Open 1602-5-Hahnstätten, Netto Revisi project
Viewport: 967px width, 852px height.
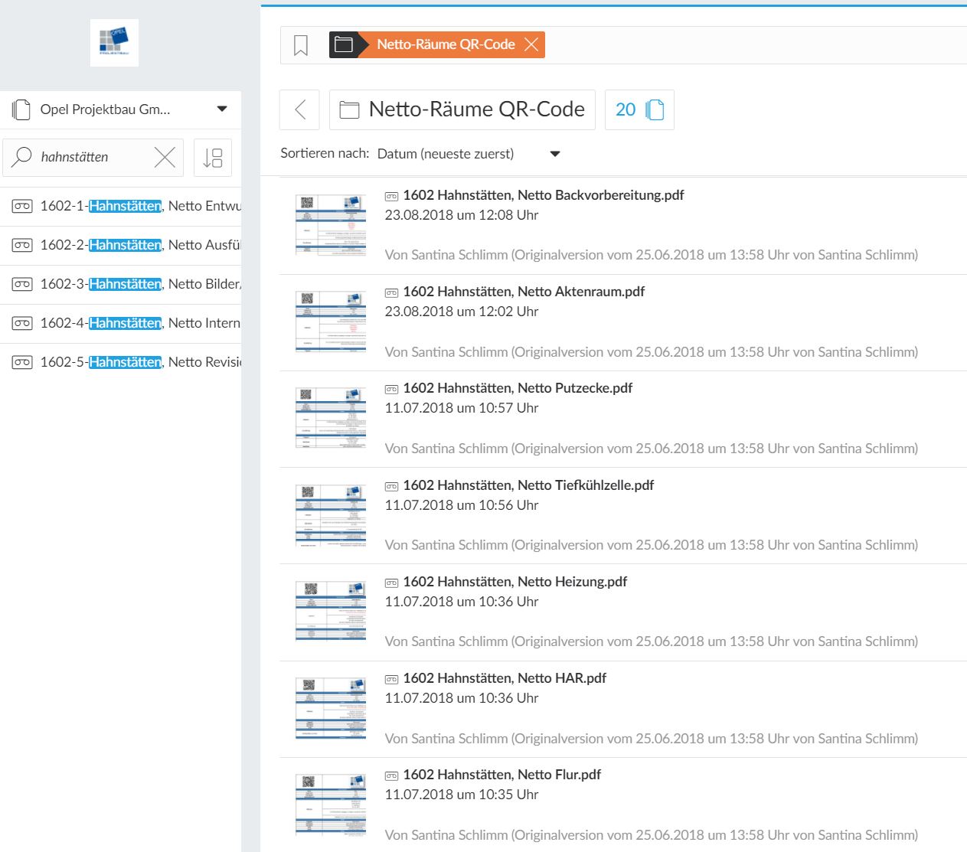pyautogui.click(x=120, y=362)
